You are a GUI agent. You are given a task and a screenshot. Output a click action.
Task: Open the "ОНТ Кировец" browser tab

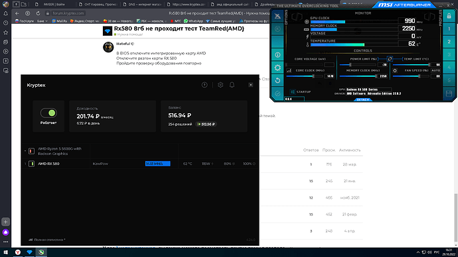click(x=98, y=5)
